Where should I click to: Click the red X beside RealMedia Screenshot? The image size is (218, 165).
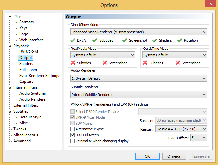coord(105,63)
